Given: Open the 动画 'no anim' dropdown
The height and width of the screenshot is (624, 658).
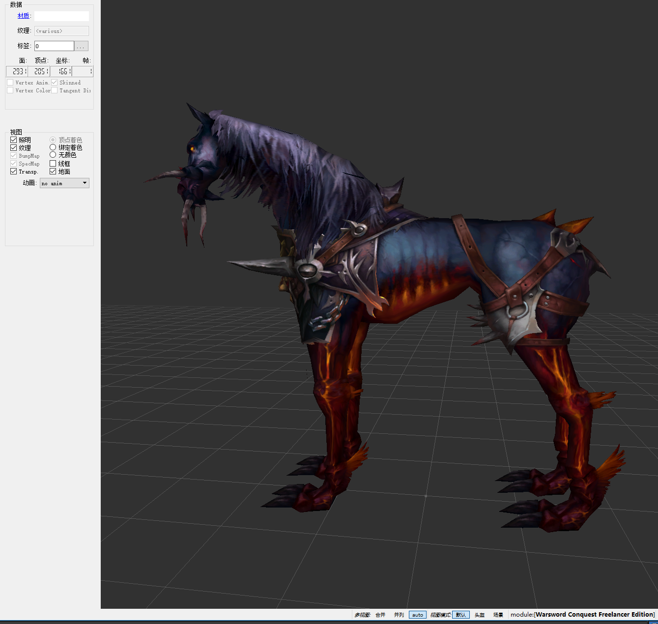Looking at the screenshot, I should (x=64, y=183).
